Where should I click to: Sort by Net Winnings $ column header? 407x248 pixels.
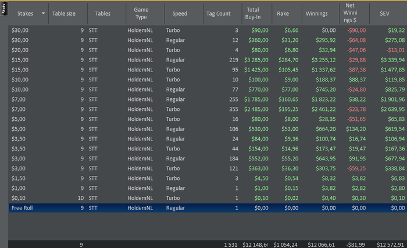[350, 13]
